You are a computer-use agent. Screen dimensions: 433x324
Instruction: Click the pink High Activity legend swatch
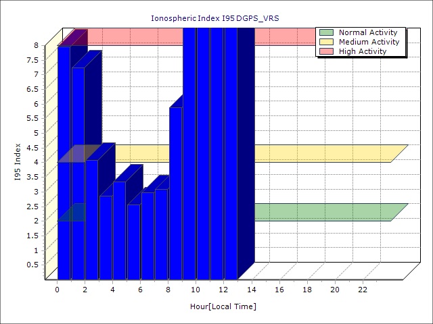(327, 51)
